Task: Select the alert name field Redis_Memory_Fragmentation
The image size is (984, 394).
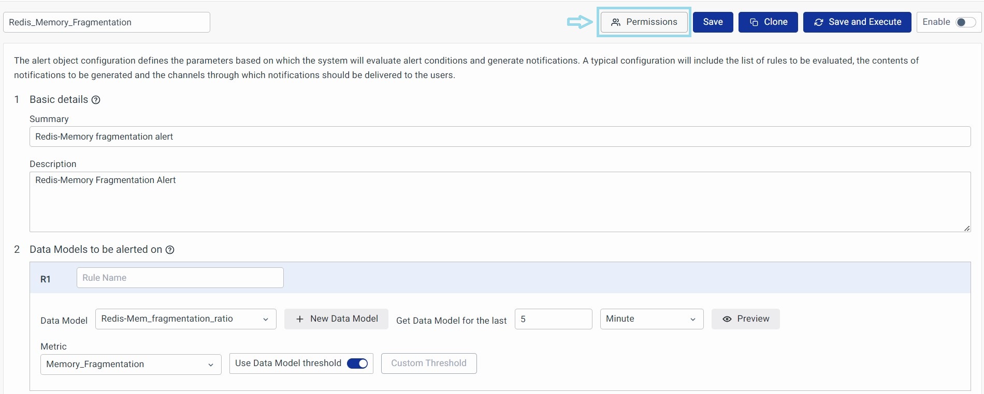Action: click(106, 22)
